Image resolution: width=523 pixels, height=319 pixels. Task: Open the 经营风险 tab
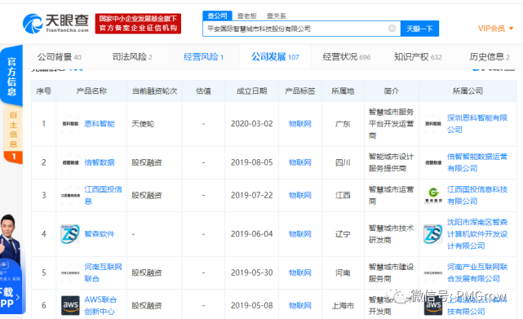click(x=203, y=57)
